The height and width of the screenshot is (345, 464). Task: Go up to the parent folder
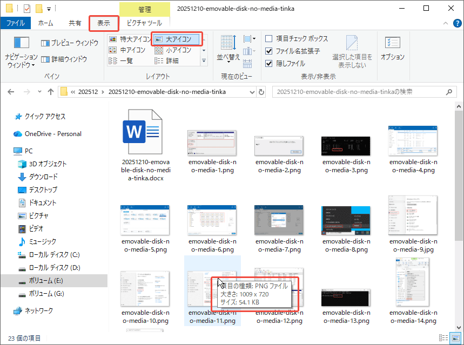tap(51, 92)
